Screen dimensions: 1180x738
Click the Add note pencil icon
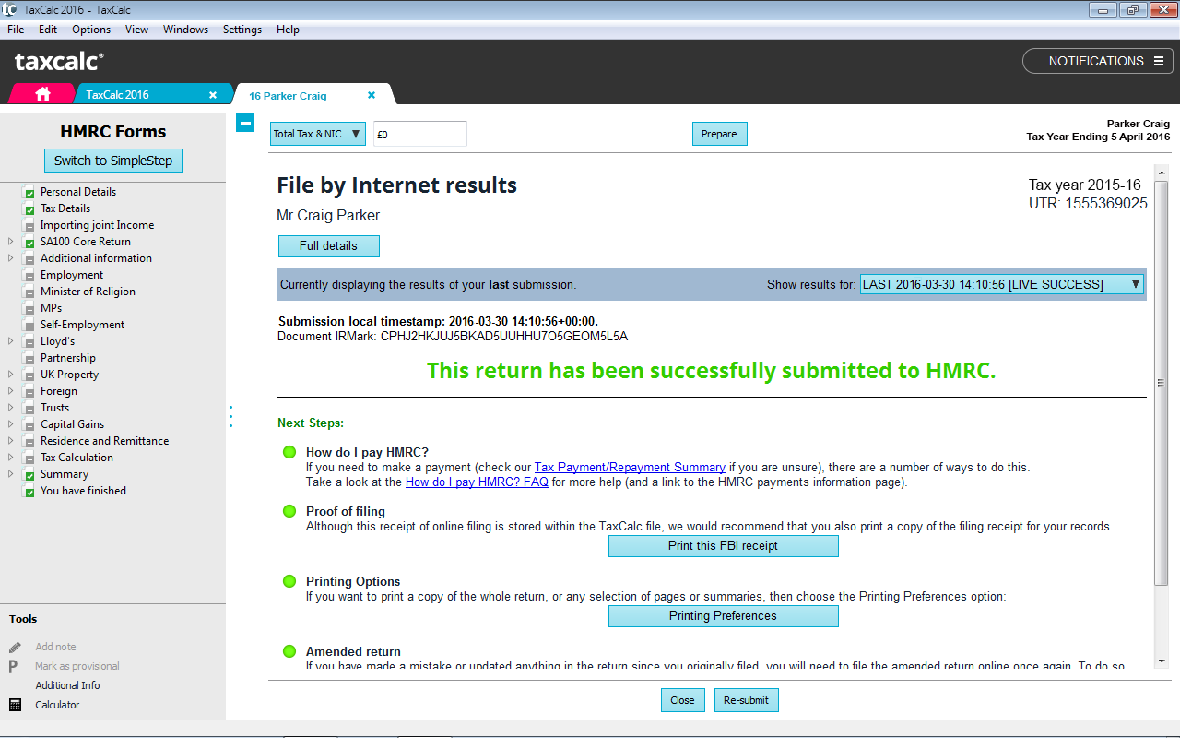[15, 648]
